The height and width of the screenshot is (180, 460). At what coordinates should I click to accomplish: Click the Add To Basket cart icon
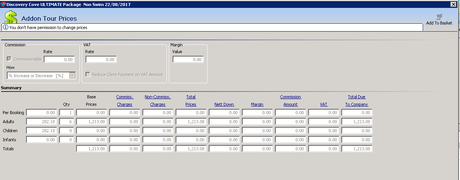pos(439,17)
